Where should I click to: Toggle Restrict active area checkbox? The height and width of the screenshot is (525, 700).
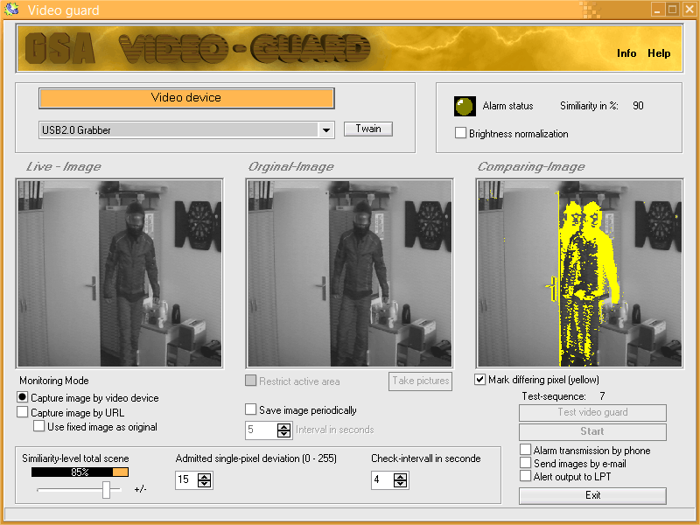point(251,381)
